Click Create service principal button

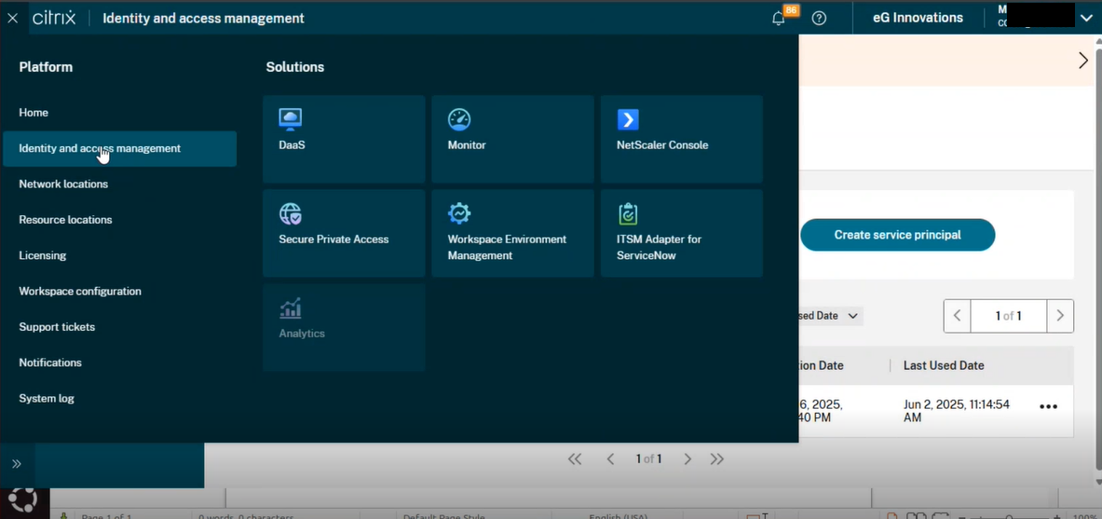[897, 235]
